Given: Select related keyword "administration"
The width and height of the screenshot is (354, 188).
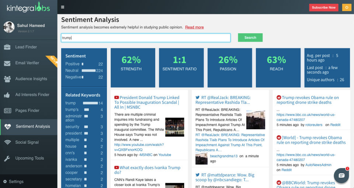Looking at the screenshot, I should [x=74, y=118].
